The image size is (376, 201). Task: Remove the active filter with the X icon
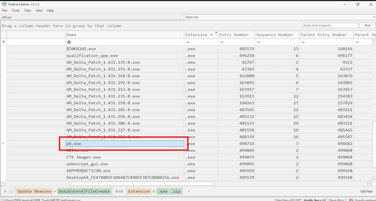pyautogui.click(x=5, y=191)
